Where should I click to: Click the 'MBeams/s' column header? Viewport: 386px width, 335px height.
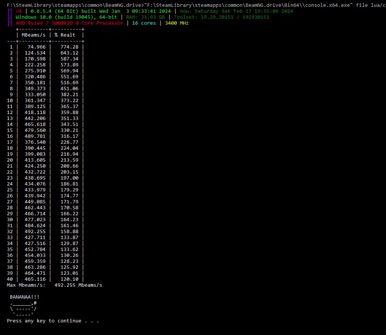point(34,35)
